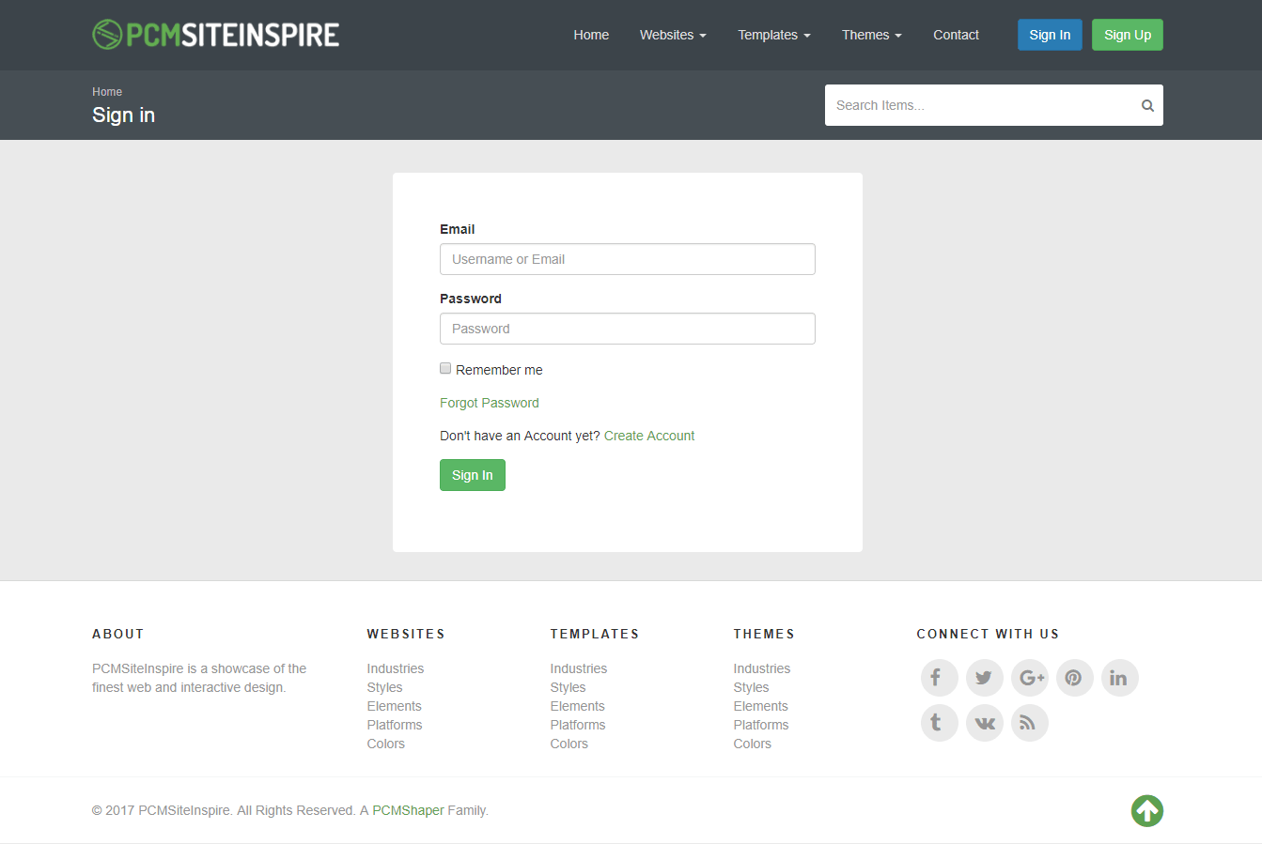This screenshot has width=1262, height=844.
Task: Click the ABOUT footer heading
Action: tap(118, 634)
